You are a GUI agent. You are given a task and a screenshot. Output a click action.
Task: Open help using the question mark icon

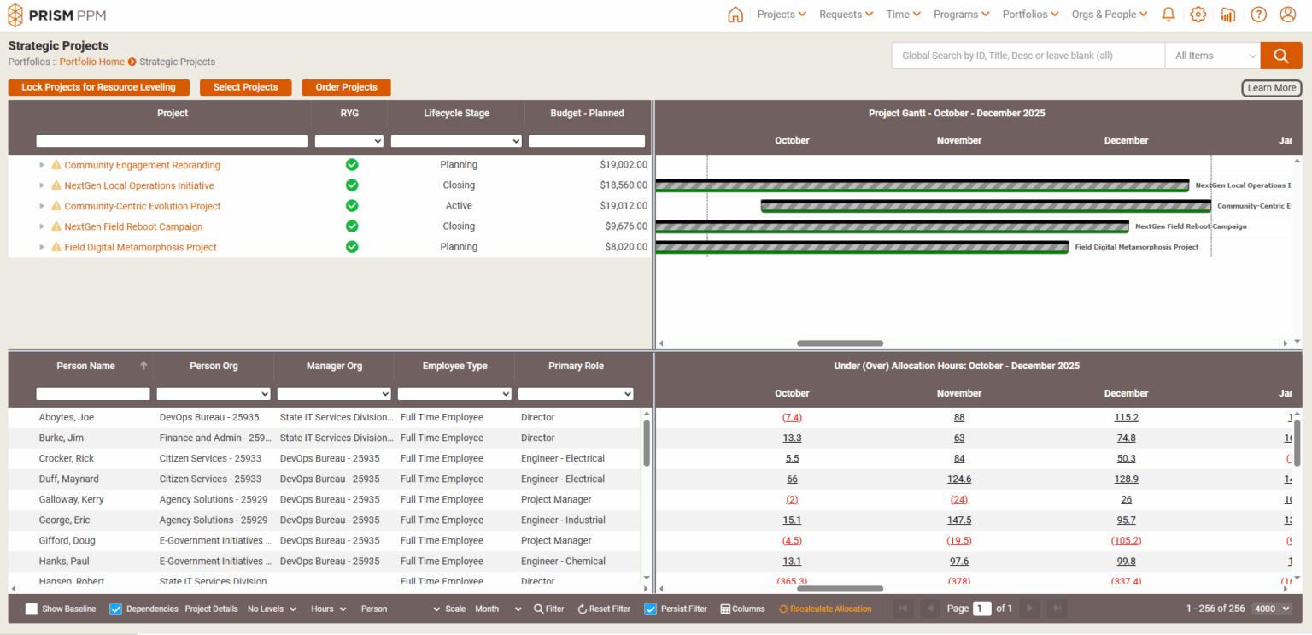tap(1258, 15)
